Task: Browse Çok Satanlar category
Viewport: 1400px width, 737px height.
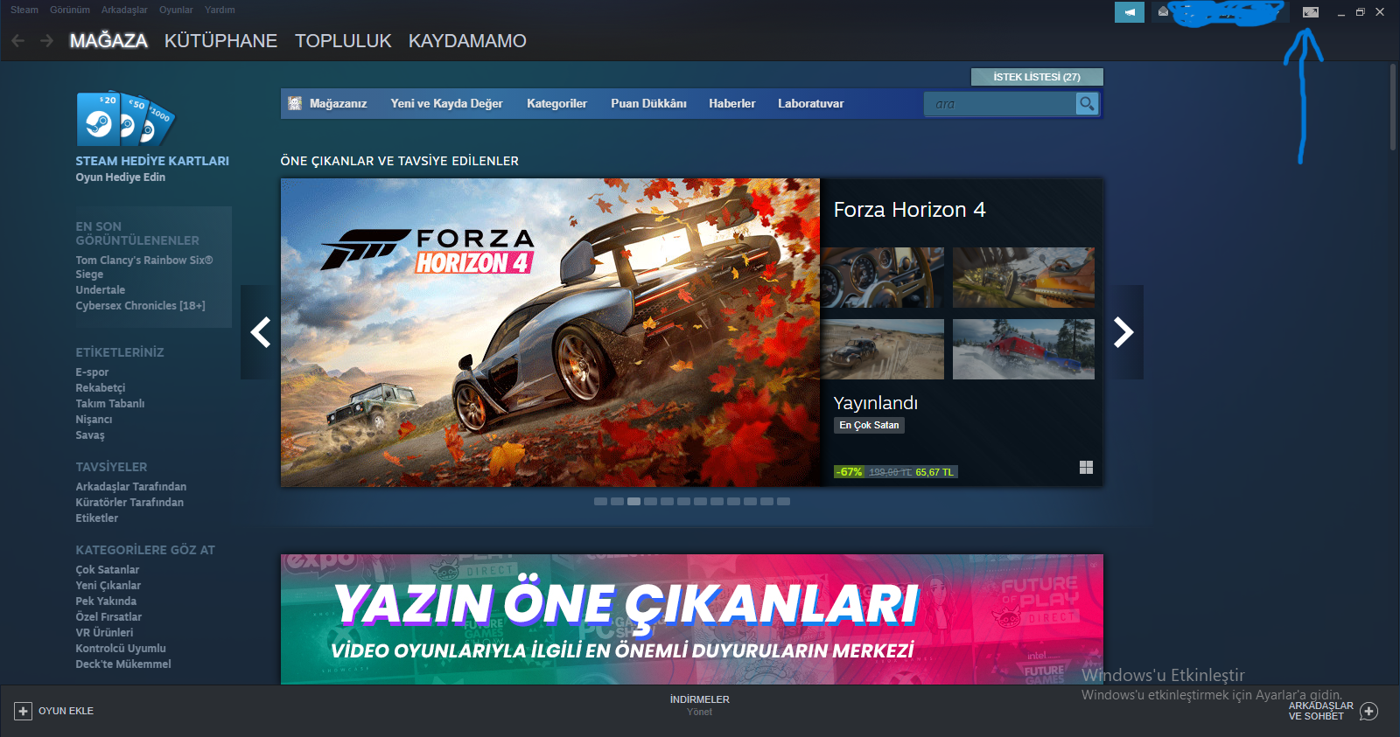Action: pos(107,570)
